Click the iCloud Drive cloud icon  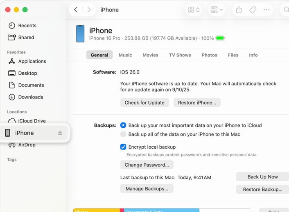pos(12,121)
